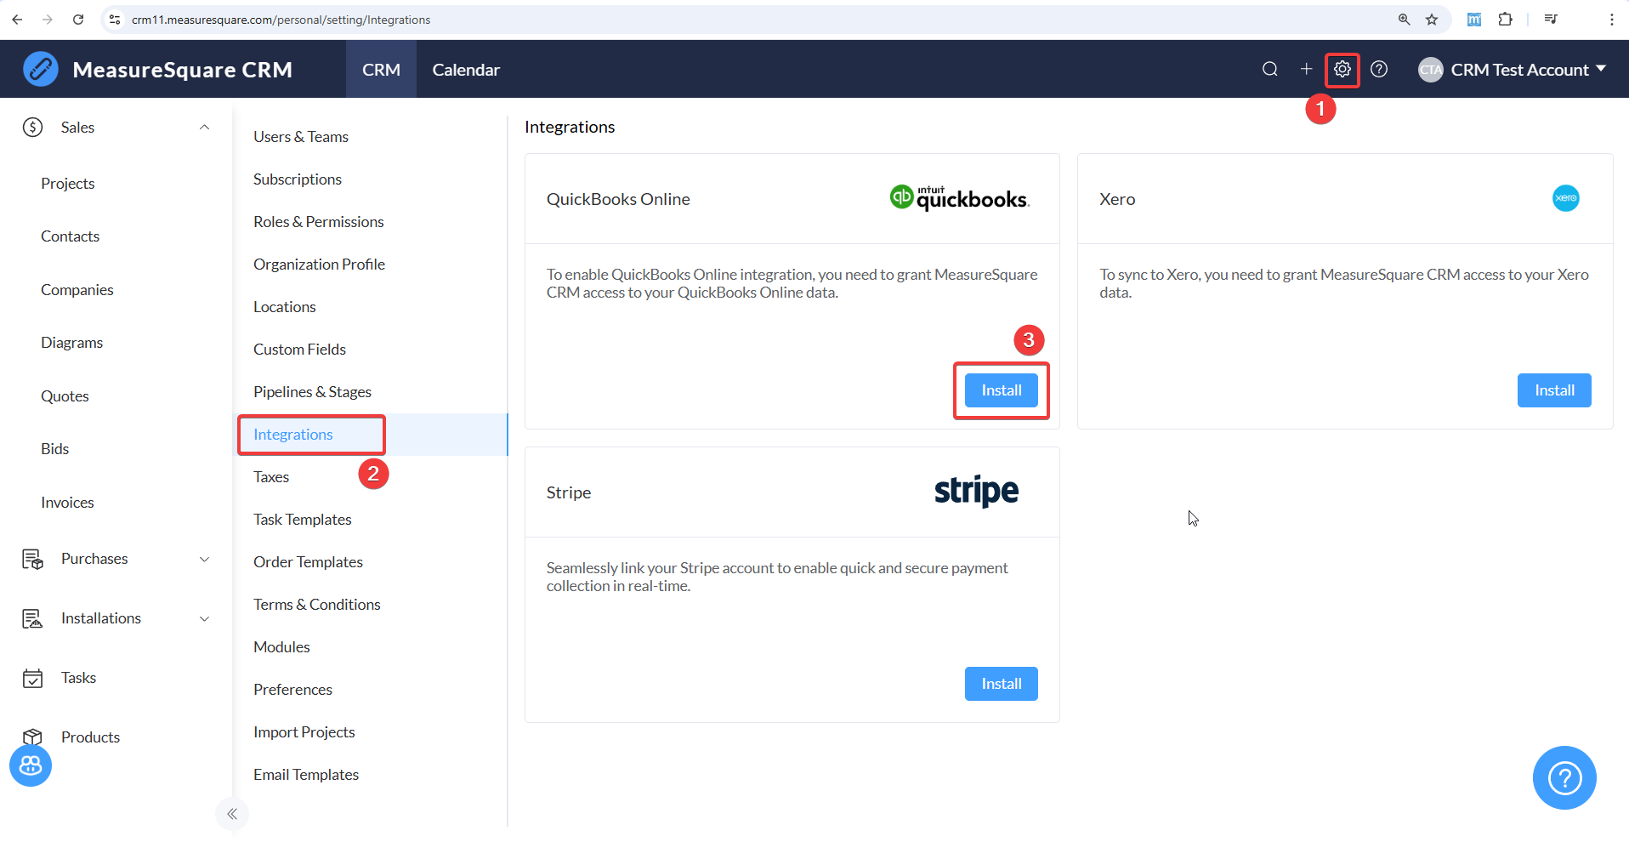This screenshot has height=842, width=1629.
Task: Click the CTA account avatar
Action: click(x=1431, y=70)
